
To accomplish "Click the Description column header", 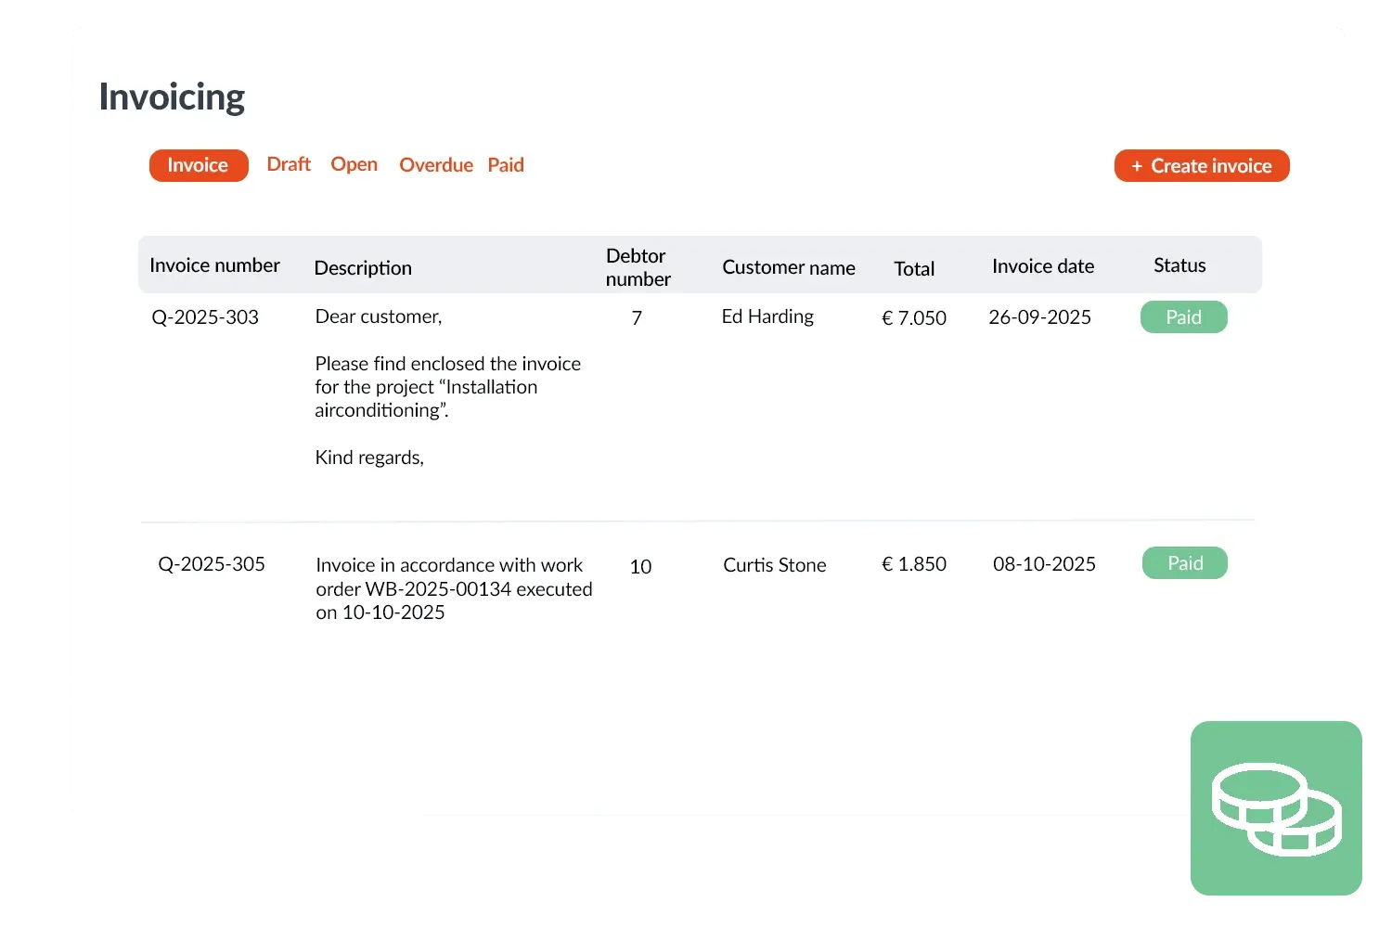I will click(363, 268).
